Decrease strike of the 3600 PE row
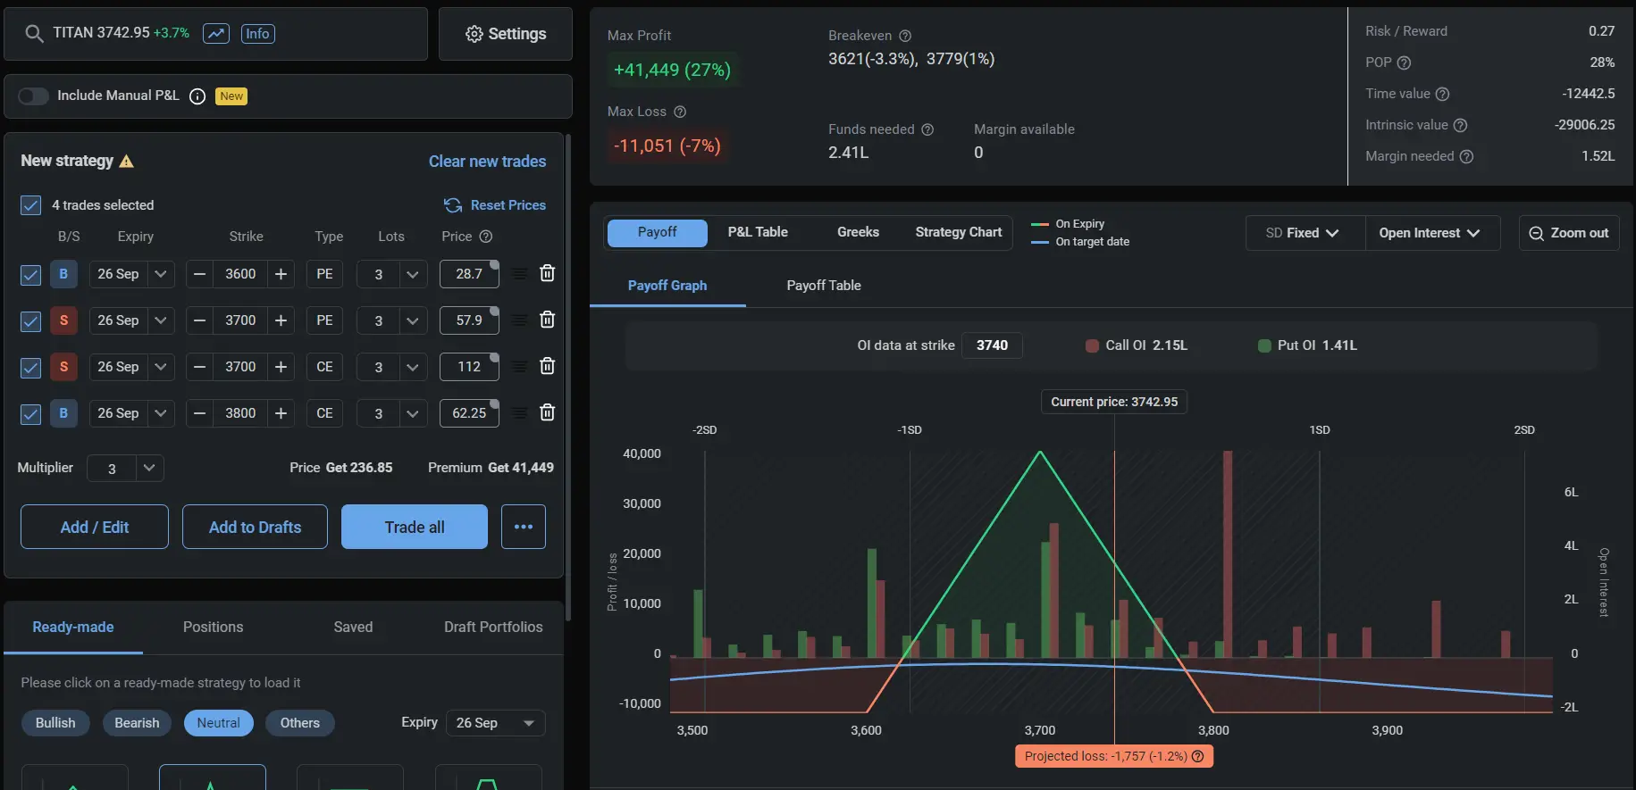 tap(200, 274)
